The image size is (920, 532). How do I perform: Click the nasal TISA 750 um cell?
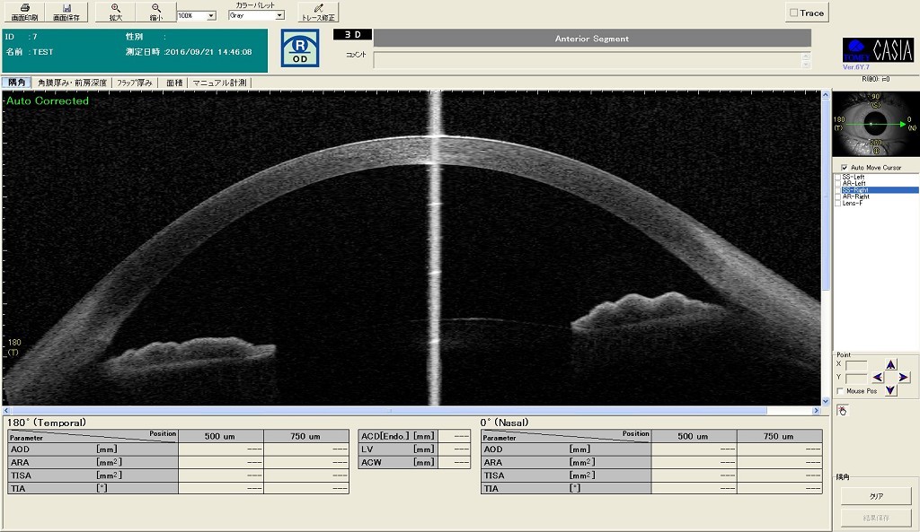coord(780,475)
